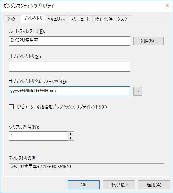
Task: Close the properties dialog window
Action: 167,6
